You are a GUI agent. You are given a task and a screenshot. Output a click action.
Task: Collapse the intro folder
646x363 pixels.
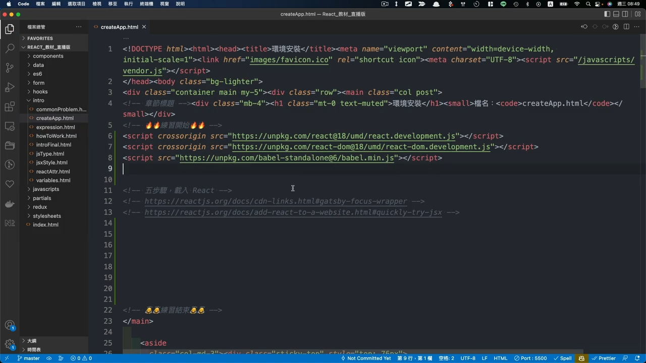[x=54, y=100]
